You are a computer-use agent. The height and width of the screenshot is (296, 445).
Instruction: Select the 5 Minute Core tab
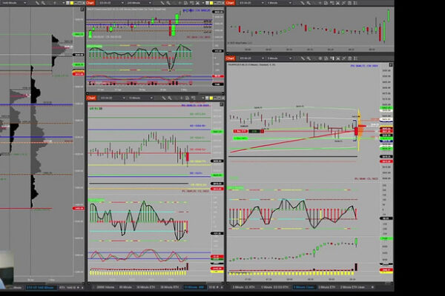tap(304, 287)
